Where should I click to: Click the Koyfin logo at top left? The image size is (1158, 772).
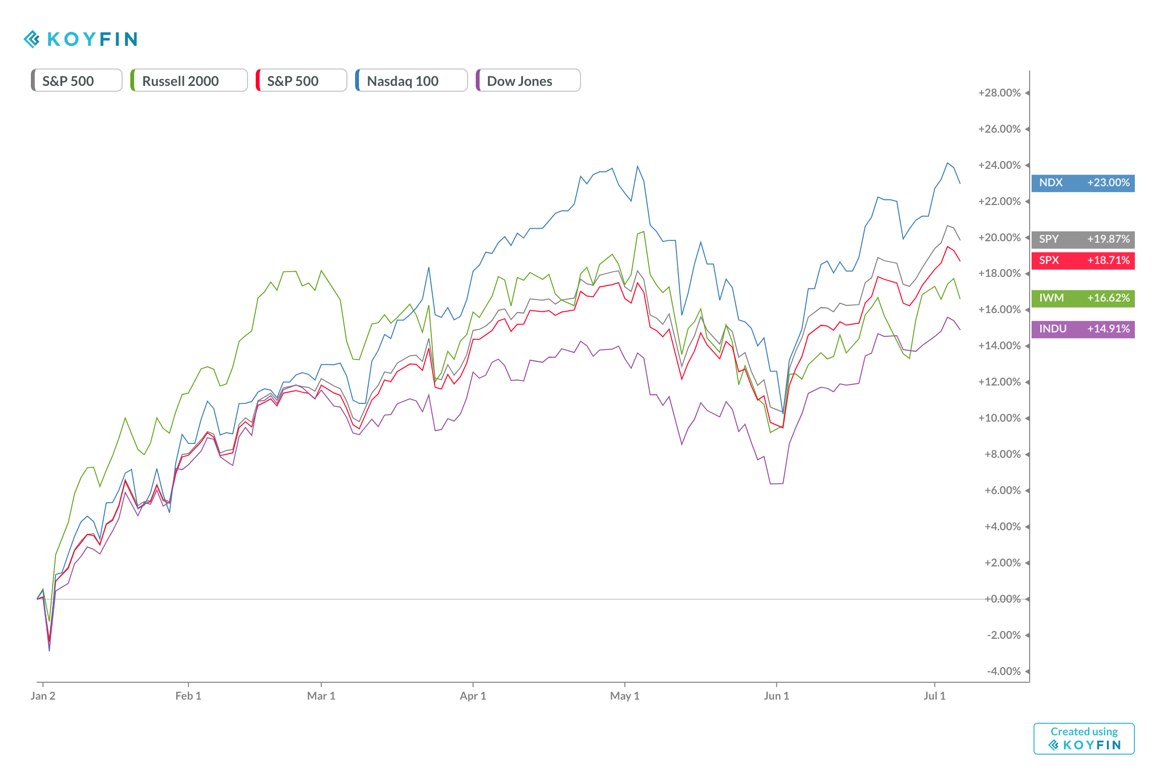pos(80,39)
